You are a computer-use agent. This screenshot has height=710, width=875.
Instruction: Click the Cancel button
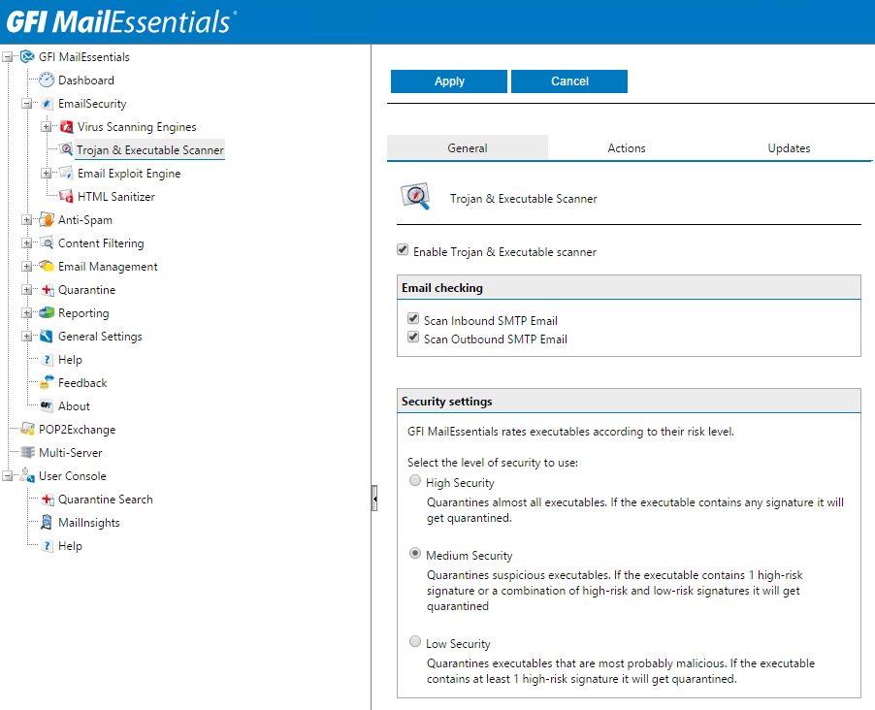point(569,81)
